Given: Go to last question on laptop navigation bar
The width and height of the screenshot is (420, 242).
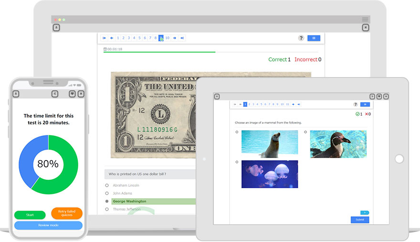Looking at the screenshot, I should click(182, 38).
